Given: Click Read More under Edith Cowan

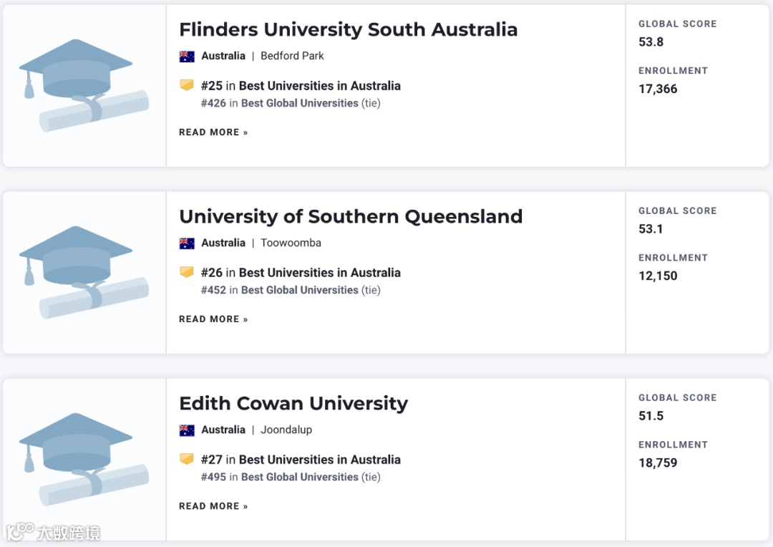Looking at the screenshot, I should click(213, 506).
